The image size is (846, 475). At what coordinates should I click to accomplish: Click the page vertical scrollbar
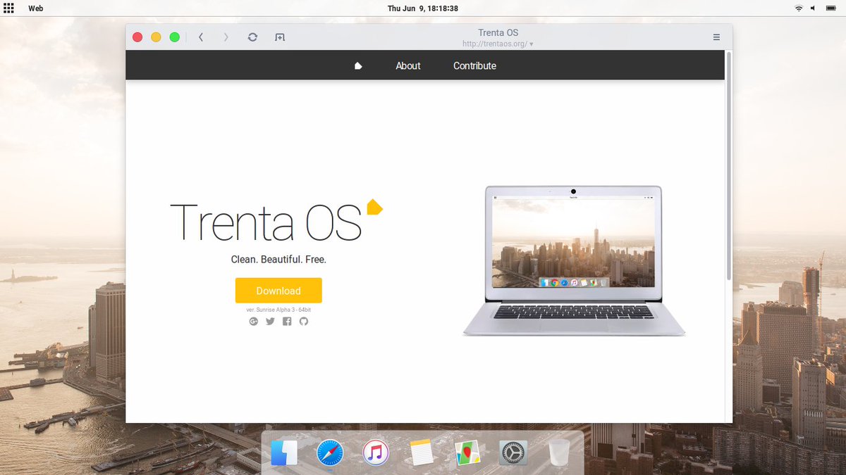[729, 166]
